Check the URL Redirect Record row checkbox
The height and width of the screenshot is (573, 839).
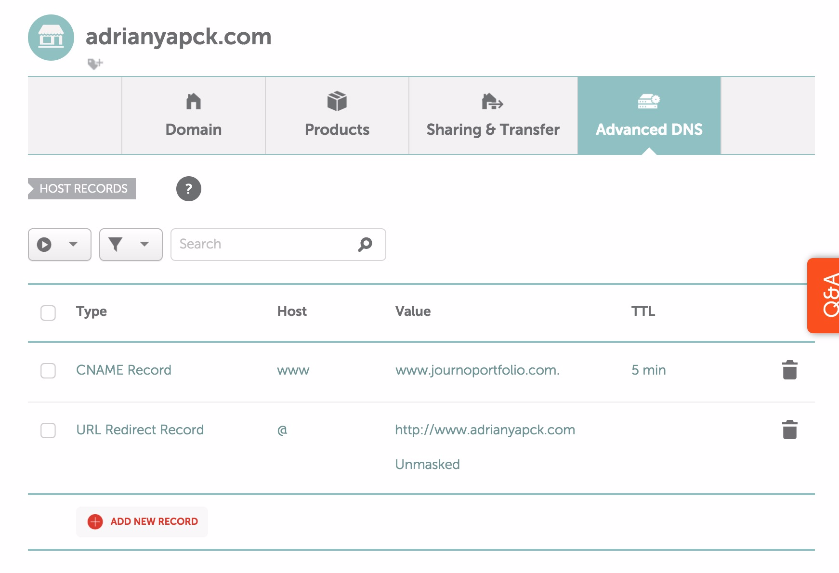48,430
